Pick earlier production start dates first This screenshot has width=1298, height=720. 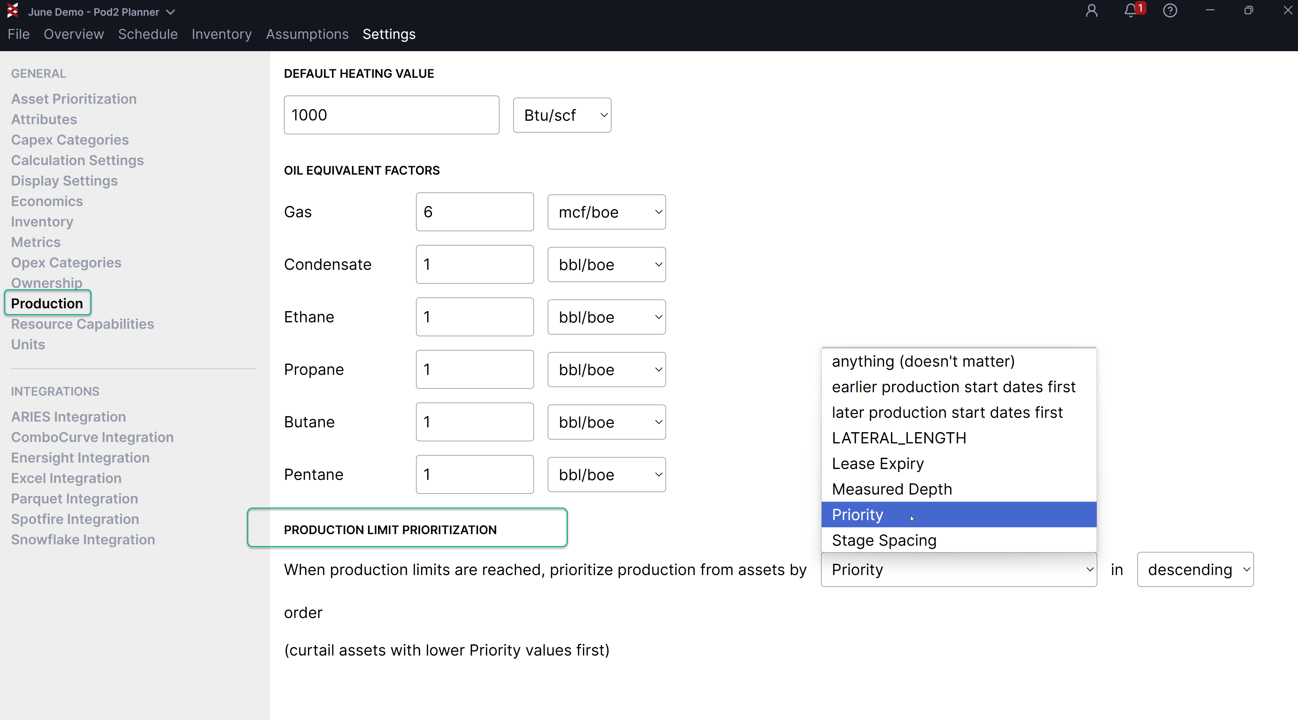pyautogui.click(x=953, y=387)
